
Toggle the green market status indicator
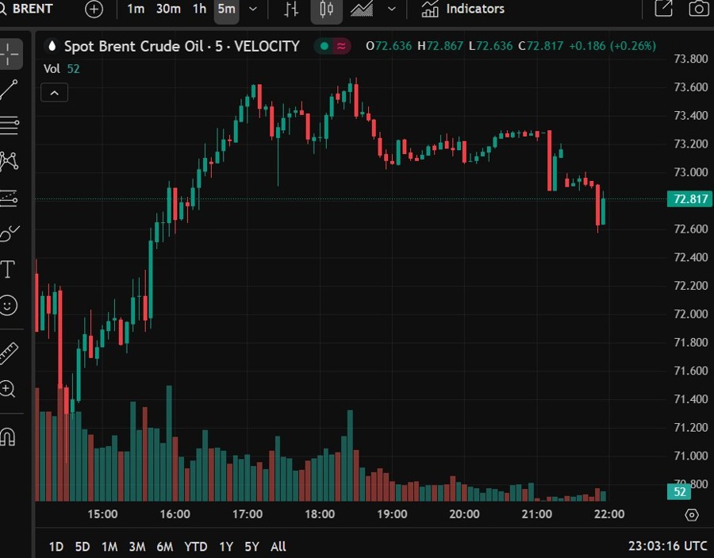(x=324, y=46)
